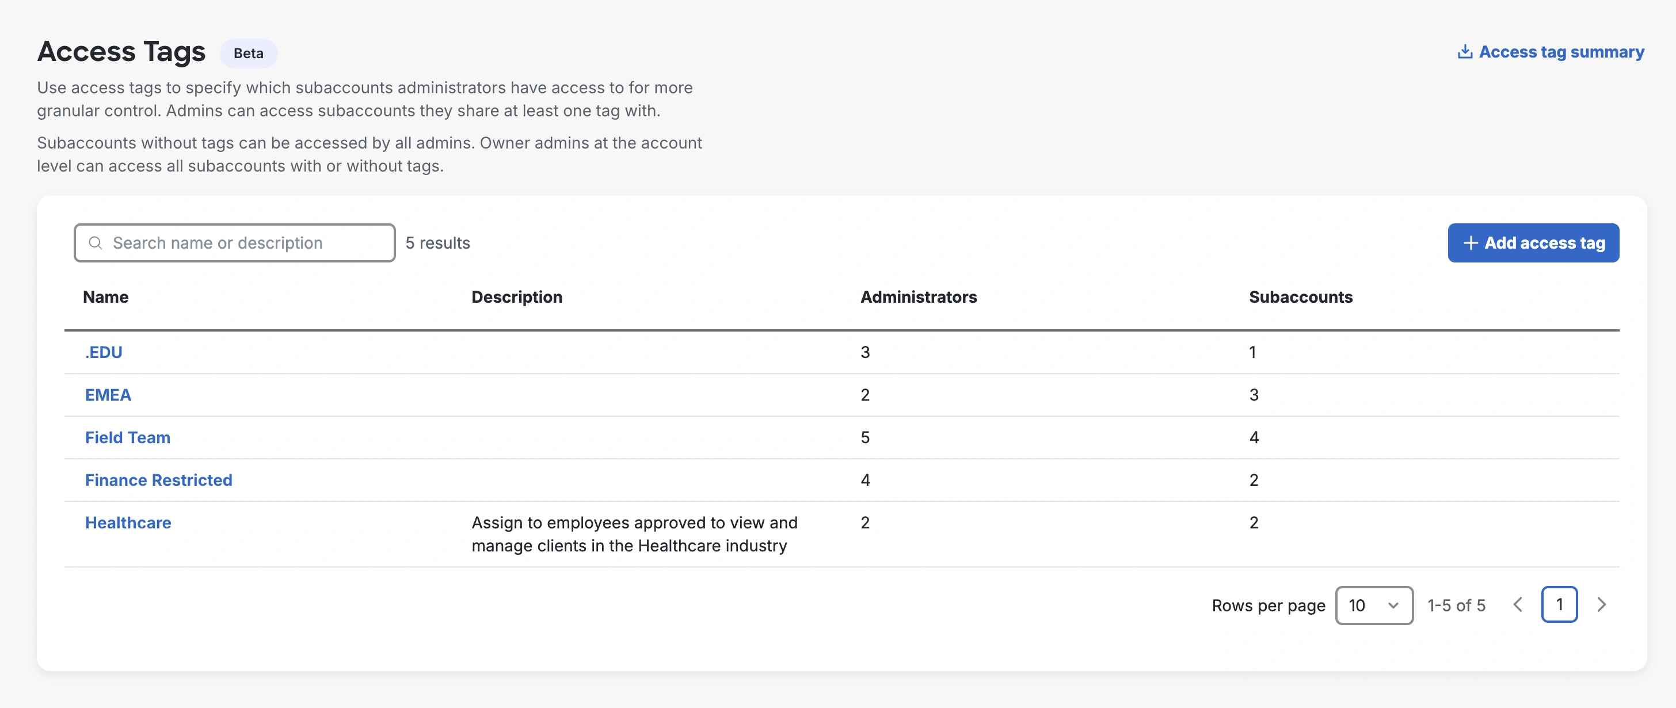
Task: Click the download icon beside Access tag summary
Action: [1465, 51]
